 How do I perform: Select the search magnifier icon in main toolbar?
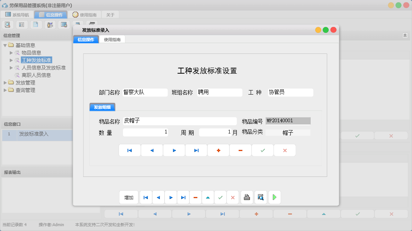coord(8,24)
